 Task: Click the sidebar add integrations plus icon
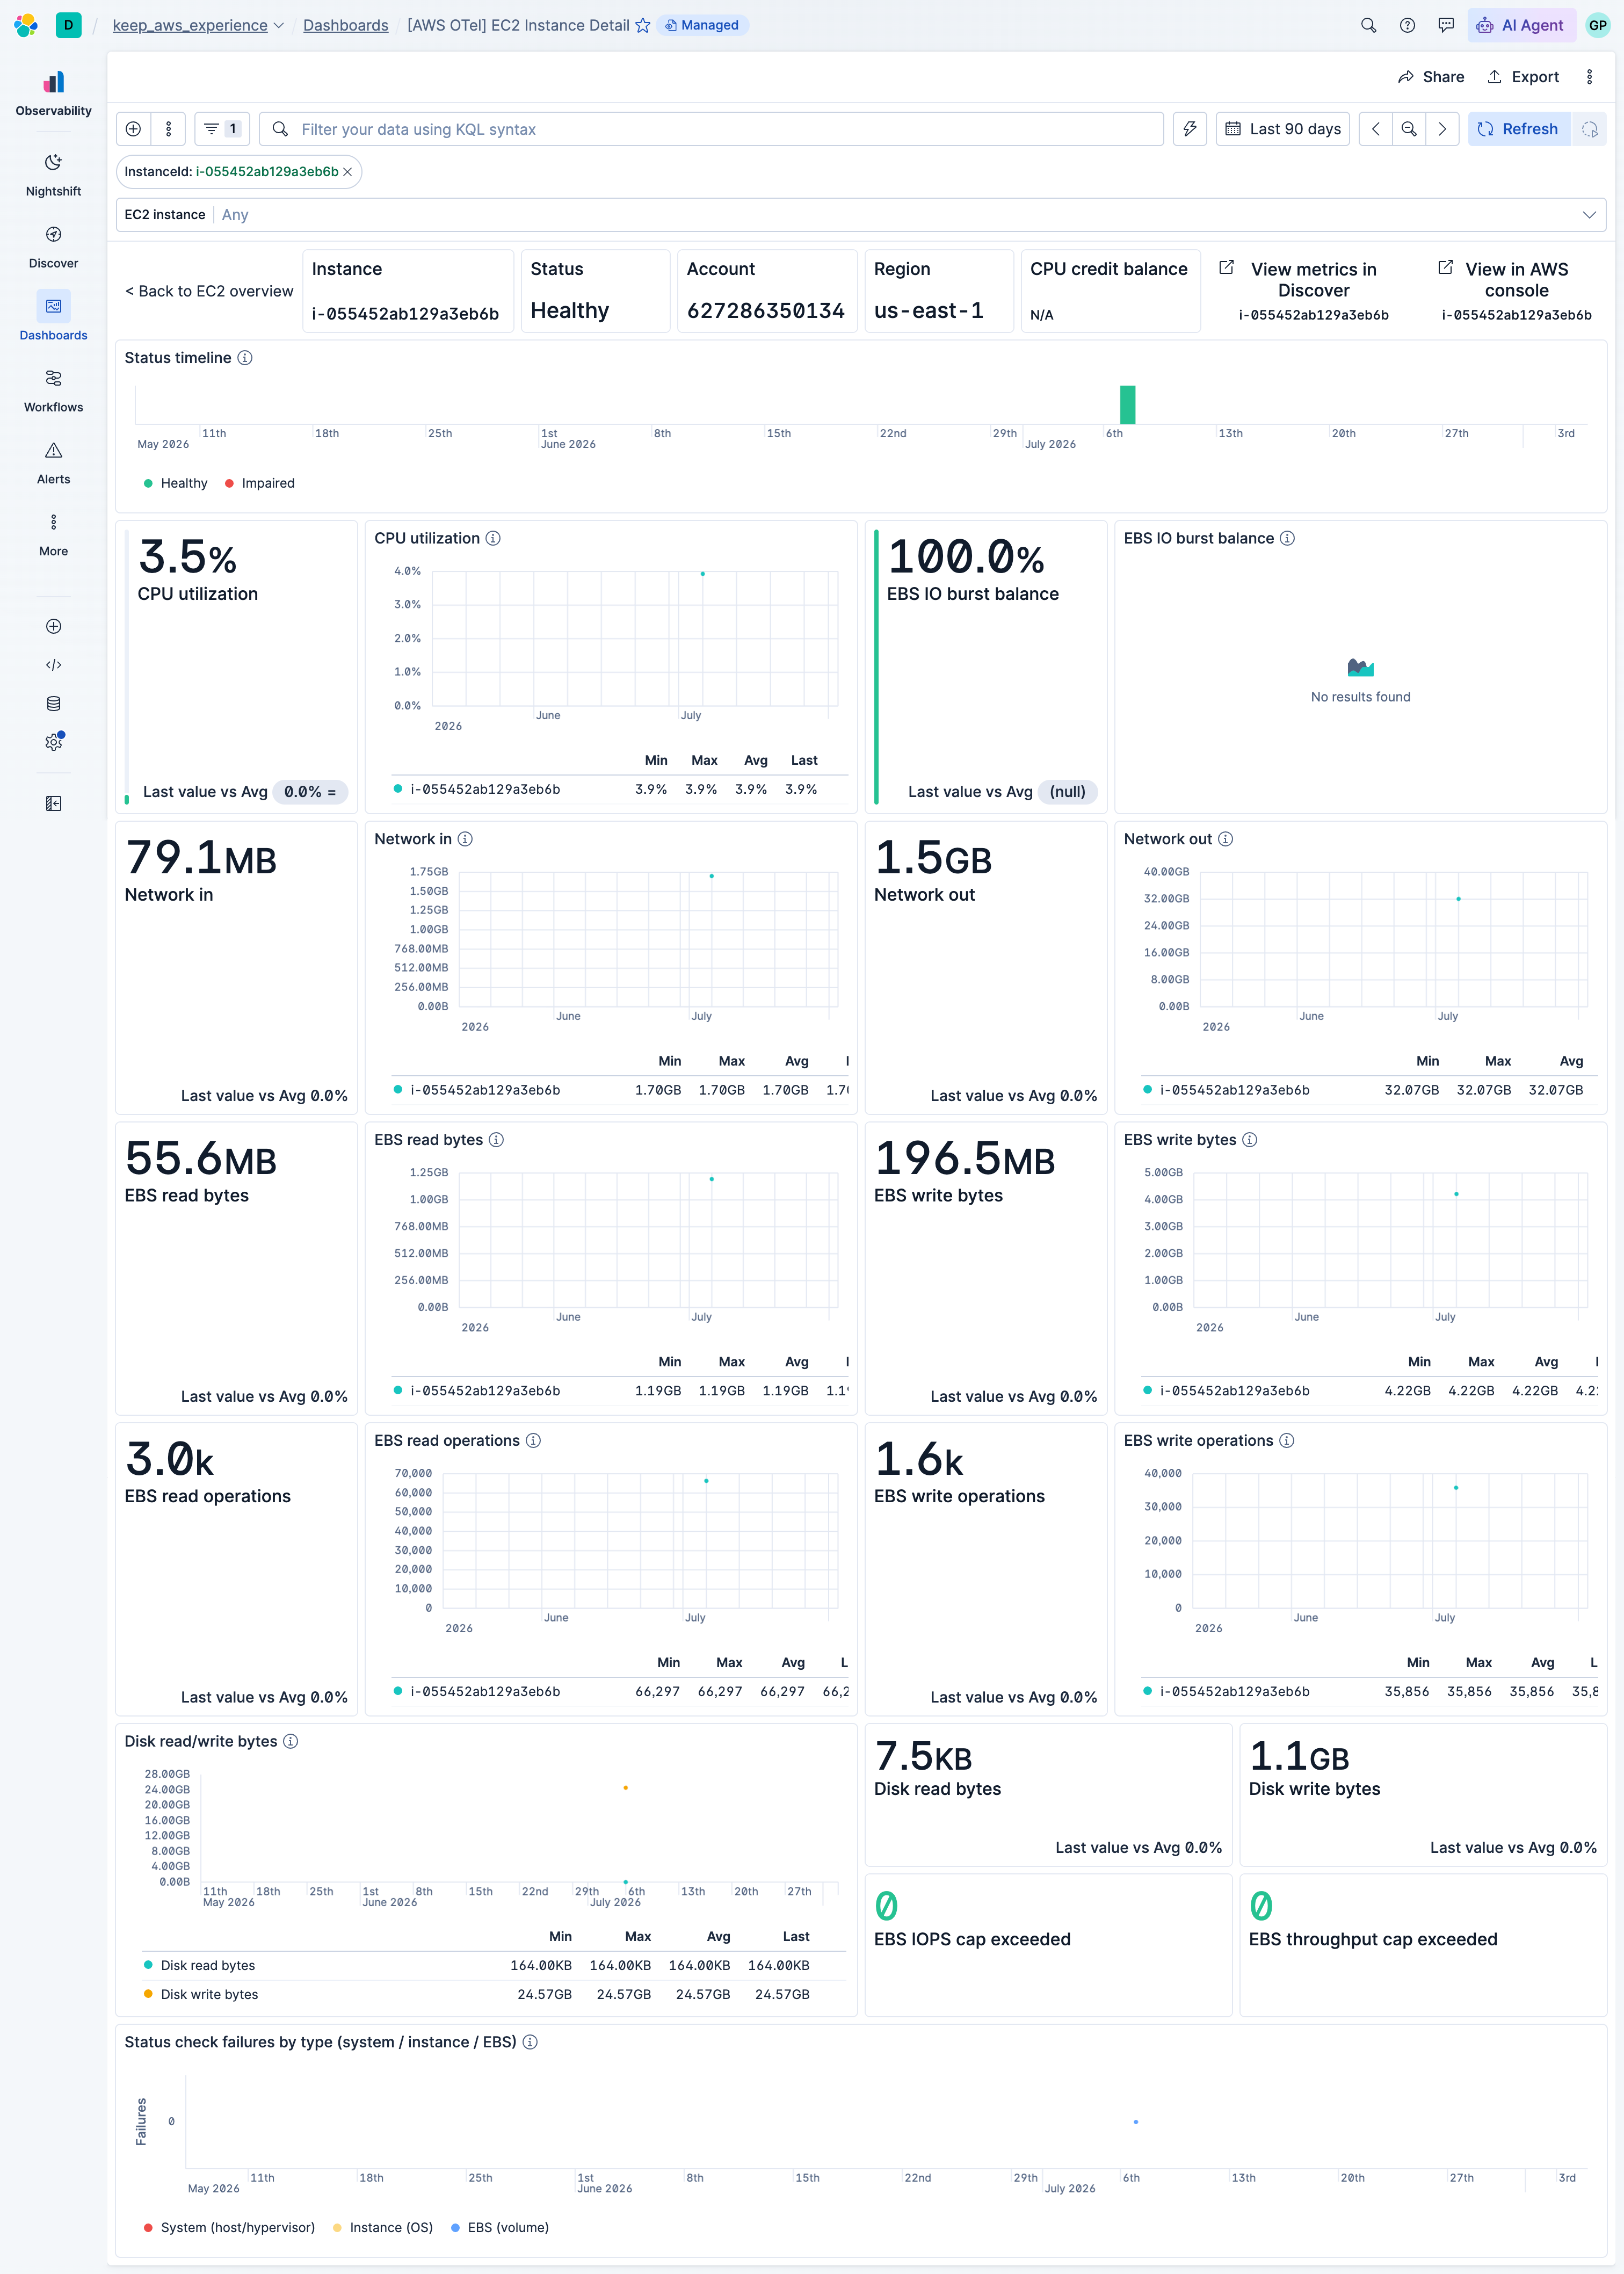[54, 626]
